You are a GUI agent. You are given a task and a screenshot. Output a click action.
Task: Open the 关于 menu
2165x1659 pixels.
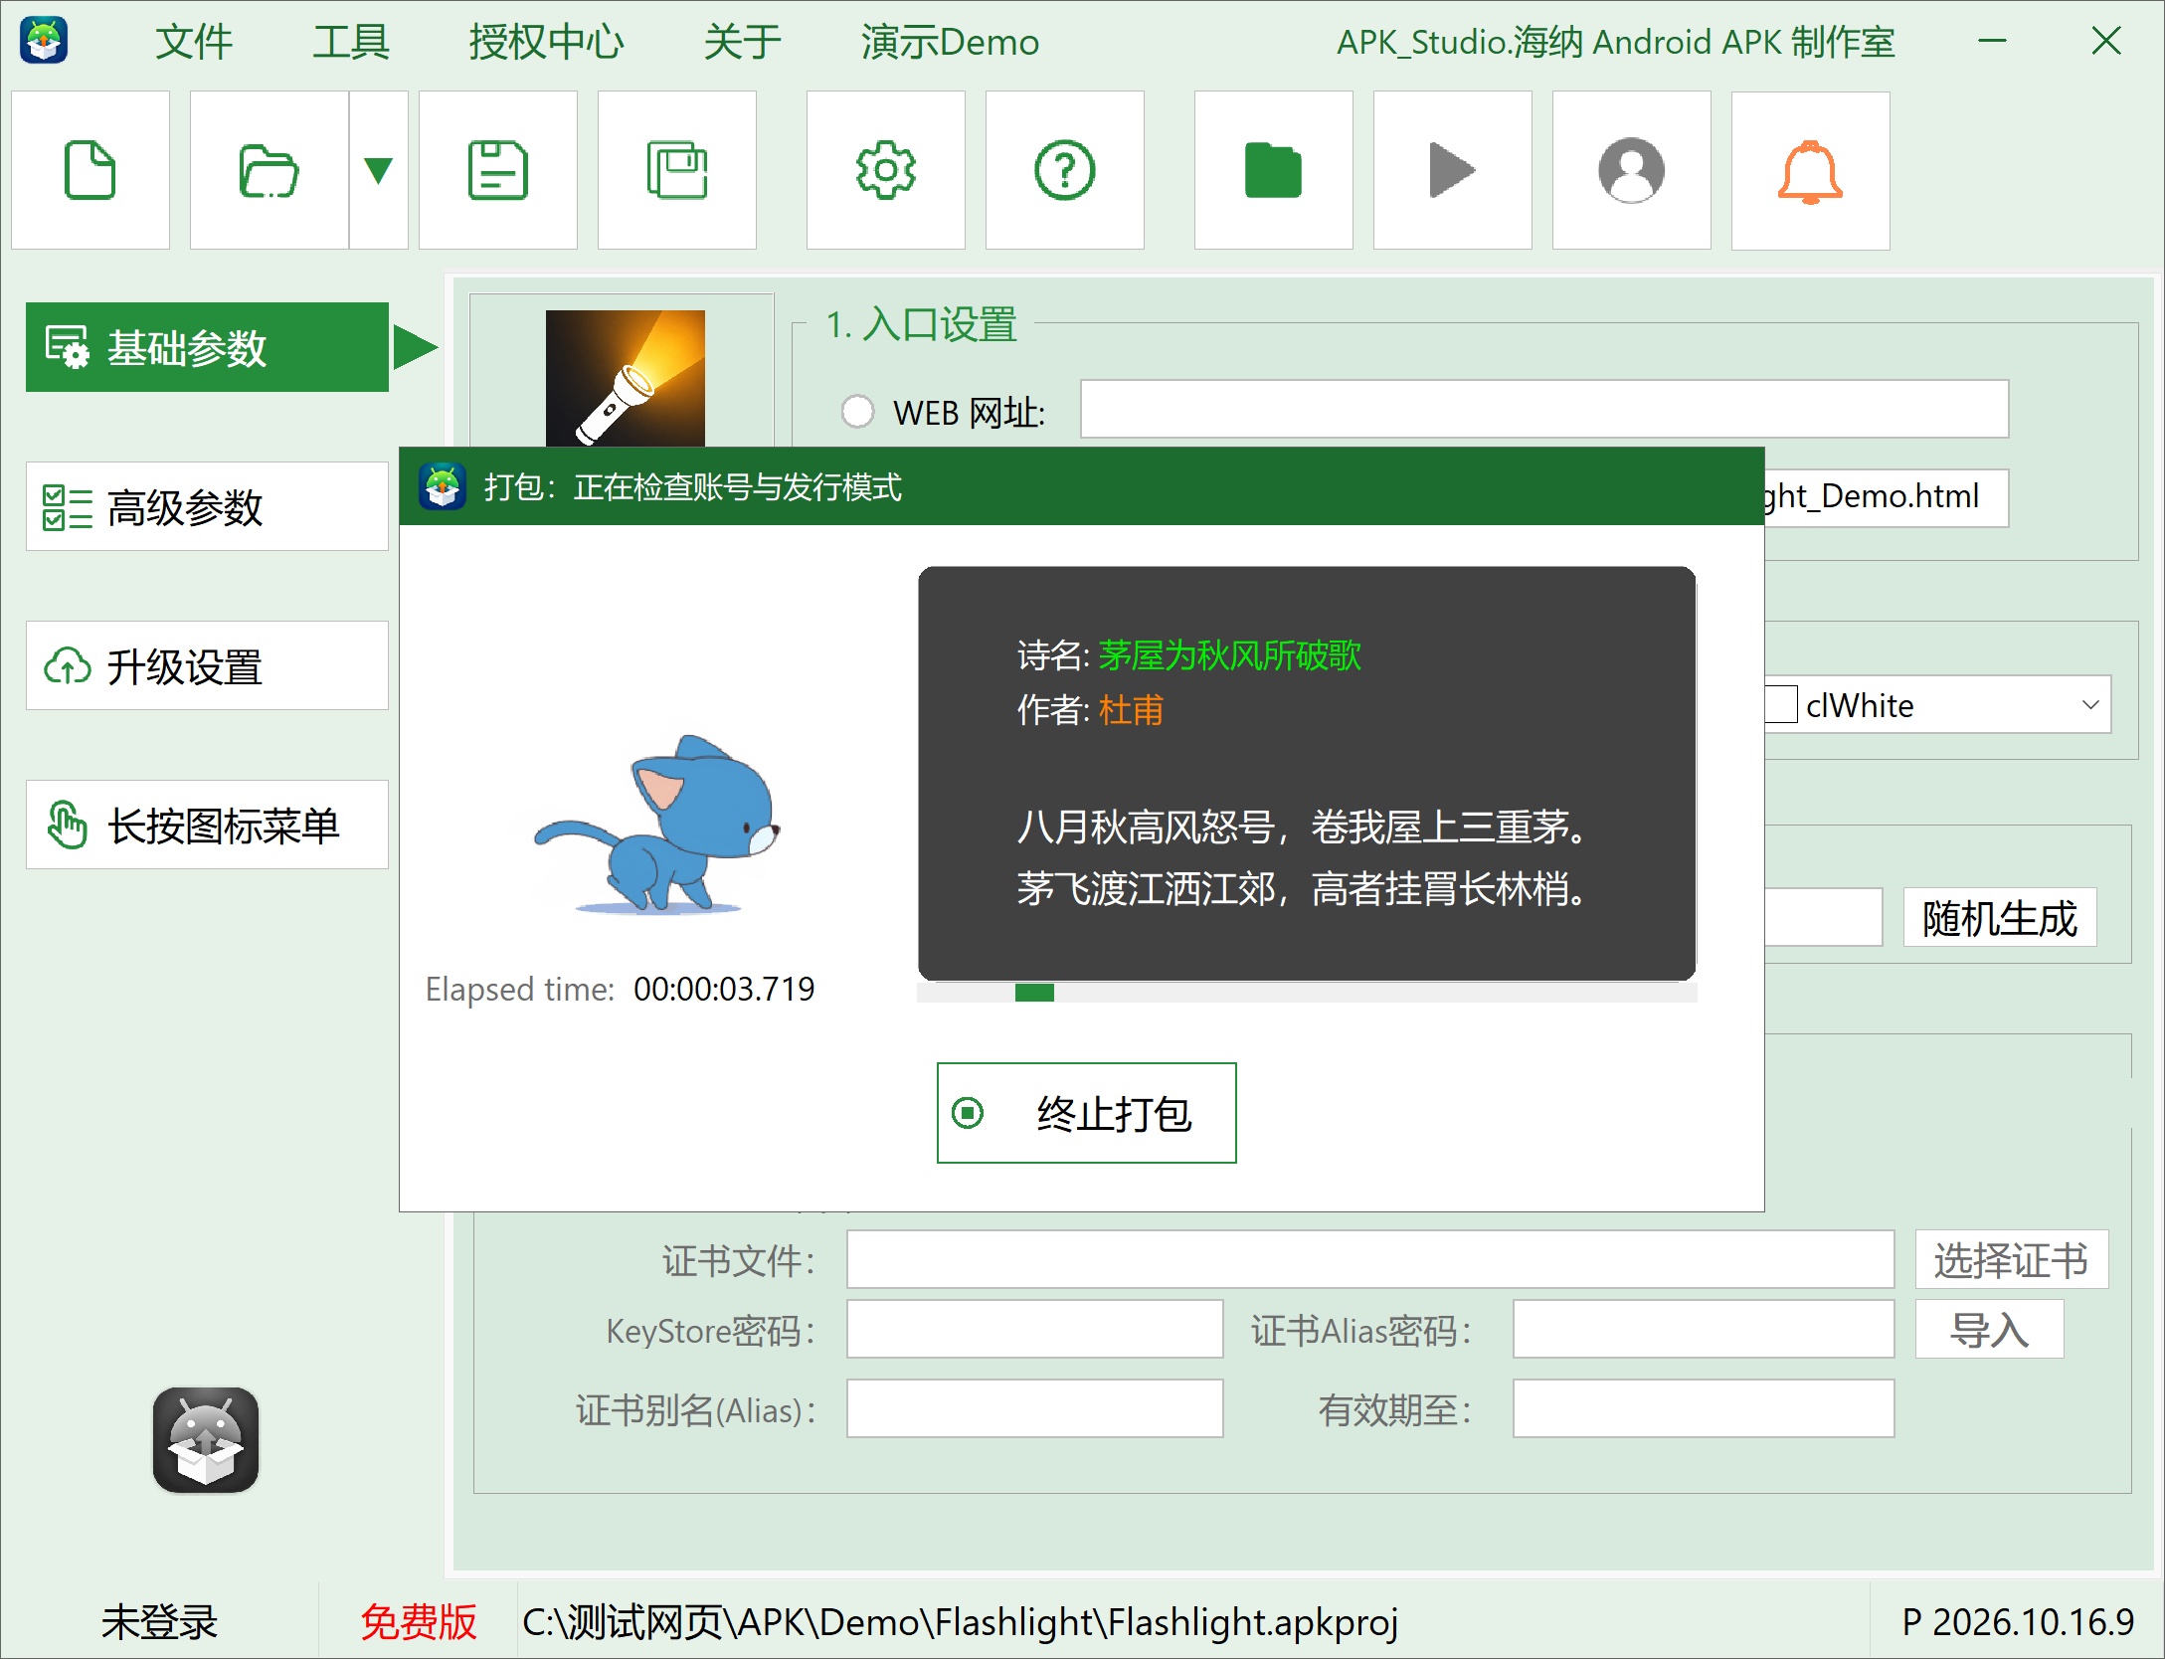742,42
